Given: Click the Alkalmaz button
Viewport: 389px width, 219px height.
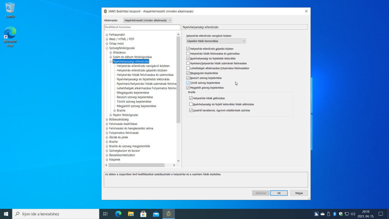Looking at the screenshot, I should pos(261,193).
